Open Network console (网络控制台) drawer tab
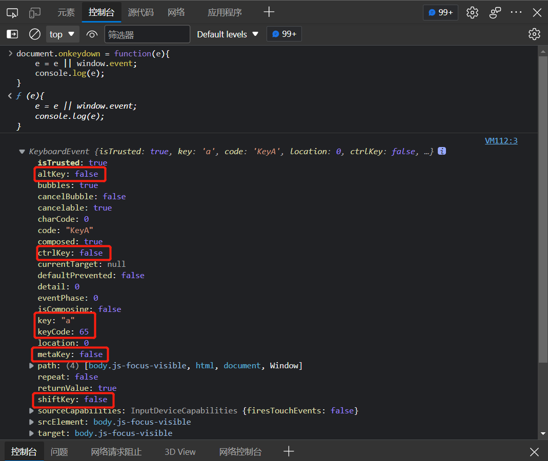The height and width of the screenshot is (461, 548). 240,452
